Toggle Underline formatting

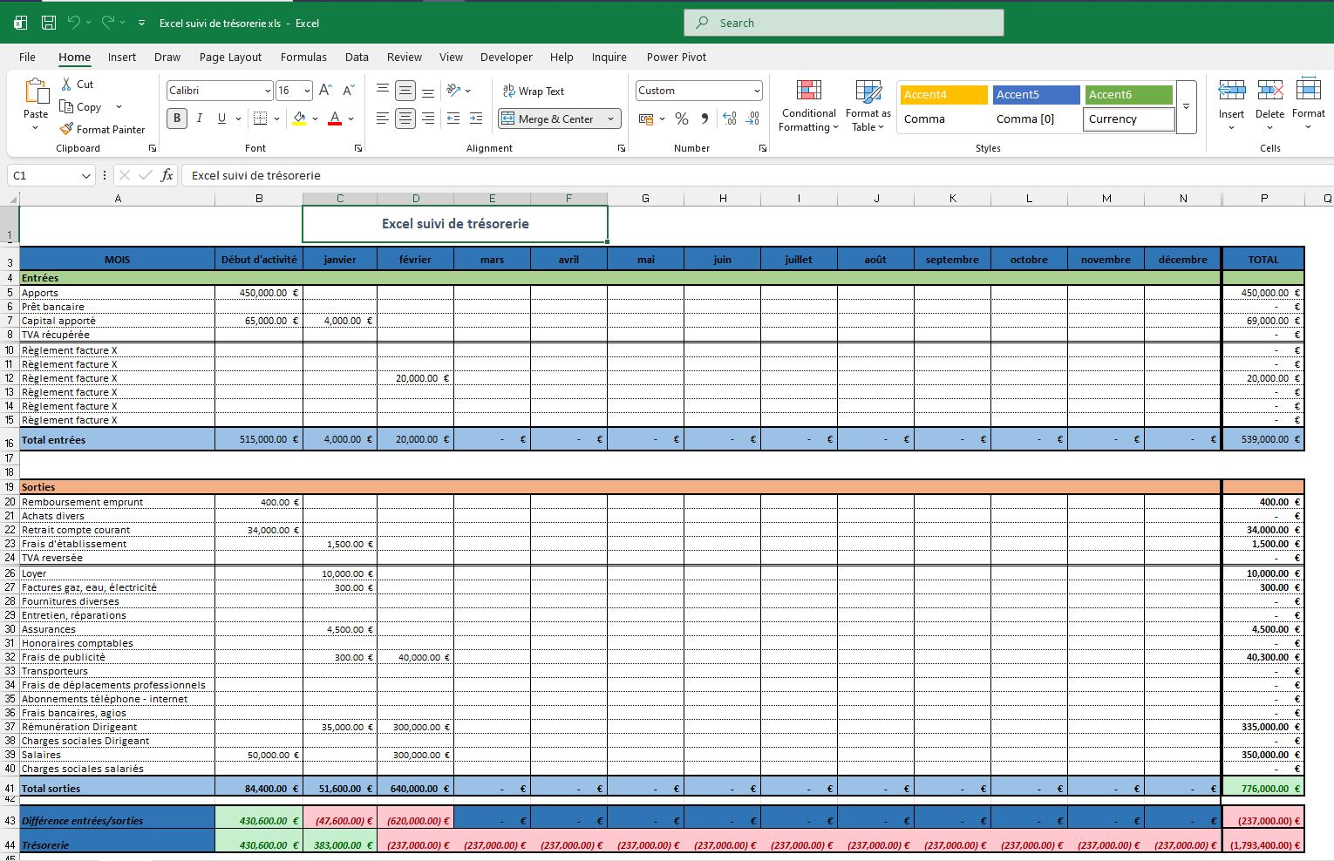click(221, 119)
